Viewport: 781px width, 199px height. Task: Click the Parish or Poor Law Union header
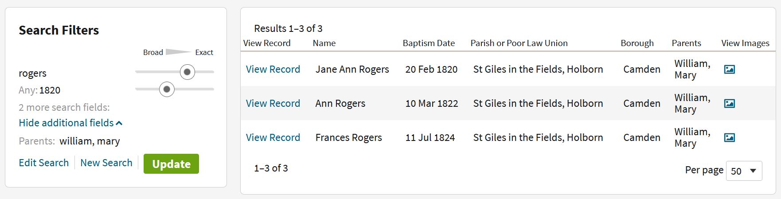tap(519, 43)
